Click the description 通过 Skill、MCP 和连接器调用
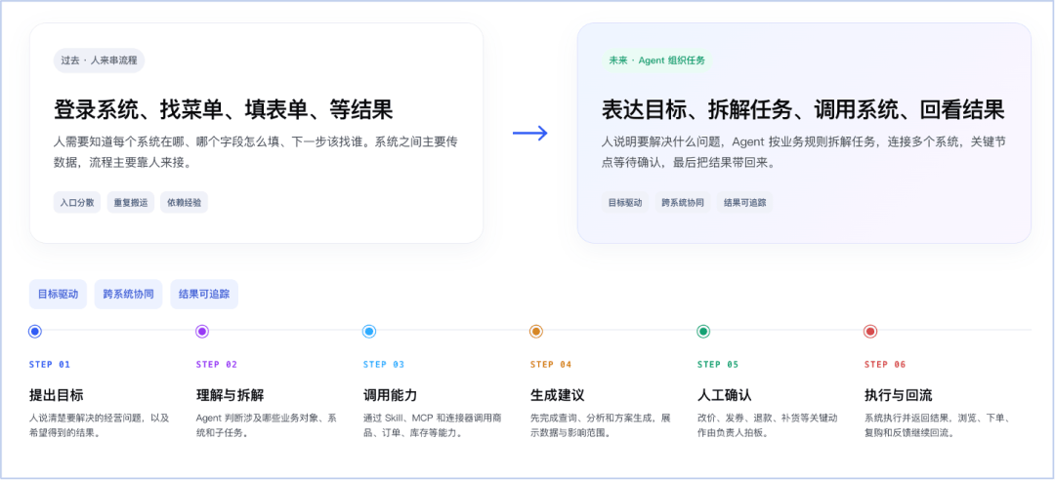 point(434,425)
